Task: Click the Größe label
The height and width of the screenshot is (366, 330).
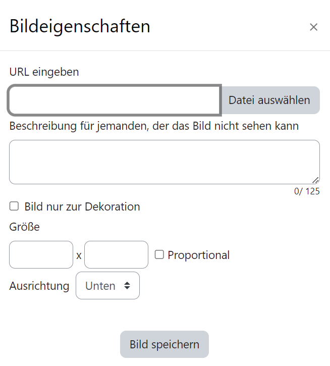Action: (24, 227)
